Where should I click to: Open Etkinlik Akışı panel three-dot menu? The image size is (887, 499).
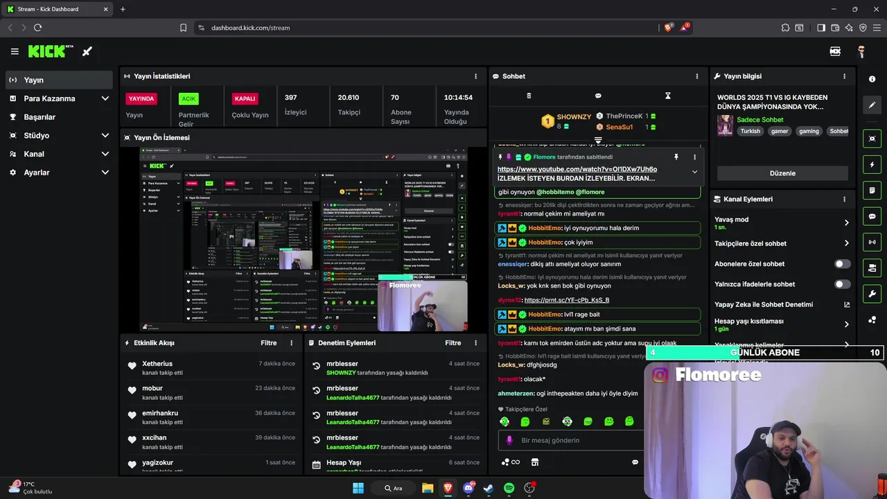point(291,343)
